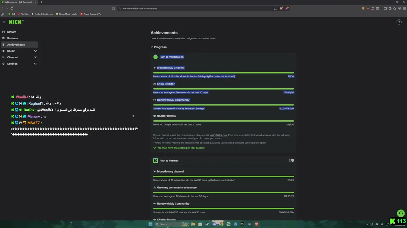This screenshot has width=407, height=228.
Task: Click the IRaghad1 username in chat overlay
Action: [x=35, y=104]
